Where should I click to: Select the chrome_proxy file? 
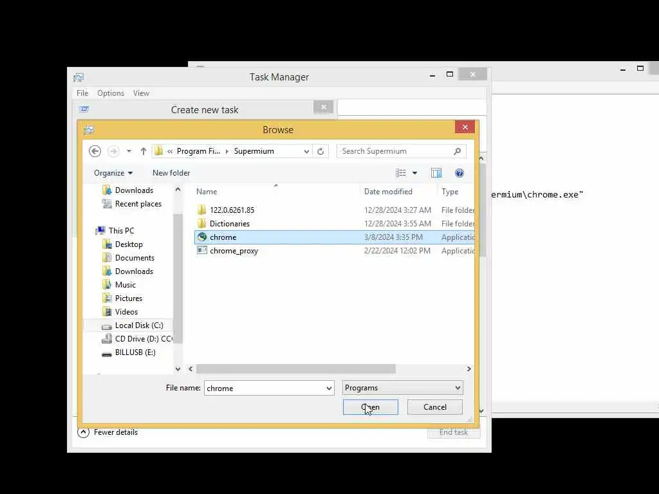[x=335, y=251]
